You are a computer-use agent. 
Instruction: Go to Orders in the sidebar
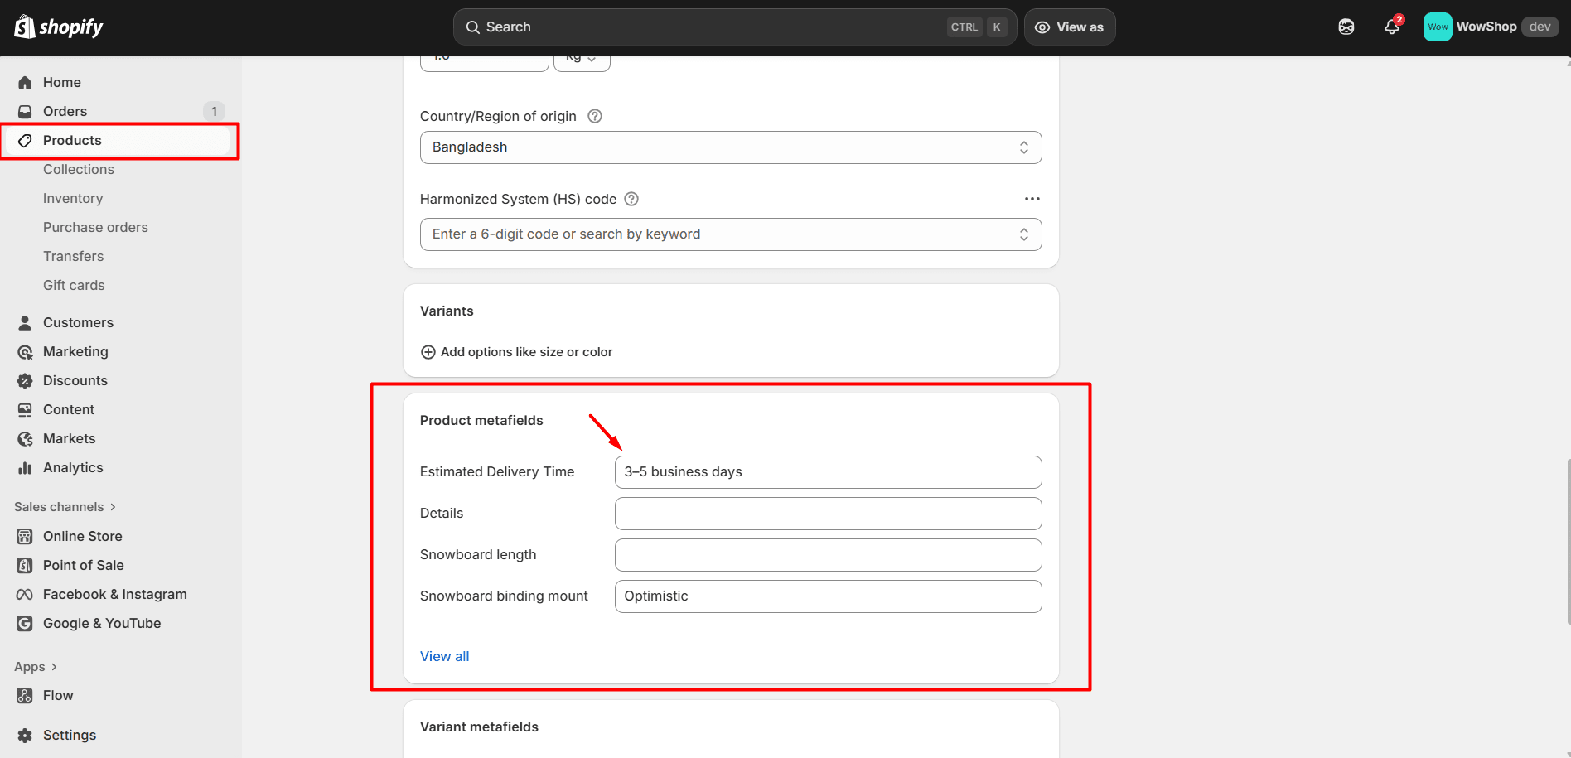point(65,111)
